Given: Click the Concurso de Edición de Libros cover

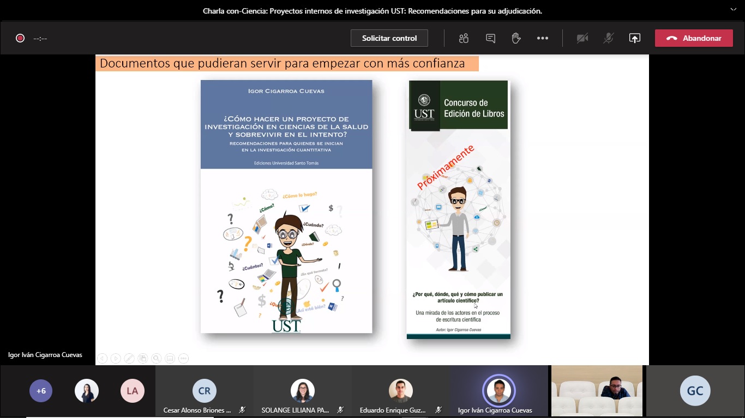Looking at the screenshot, I should [x=458, y=210].
